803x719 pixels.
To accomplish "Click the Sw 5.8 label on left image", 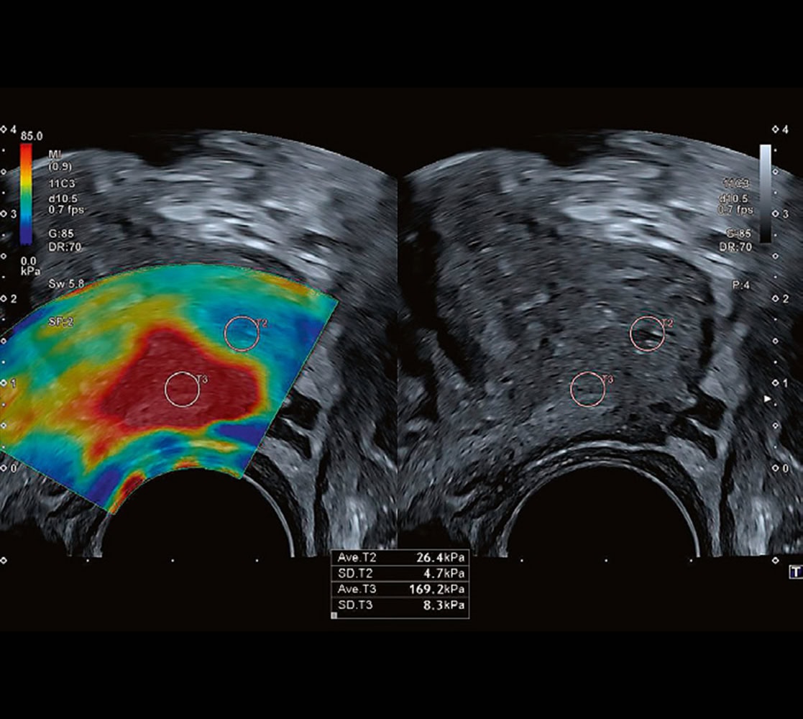I will point(66,285).
